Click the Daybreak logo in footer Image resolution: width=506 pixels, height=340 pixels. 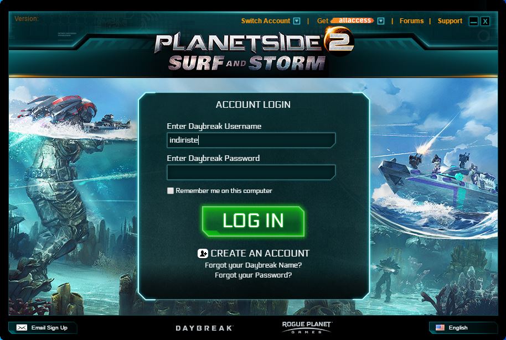pos(204,328)
